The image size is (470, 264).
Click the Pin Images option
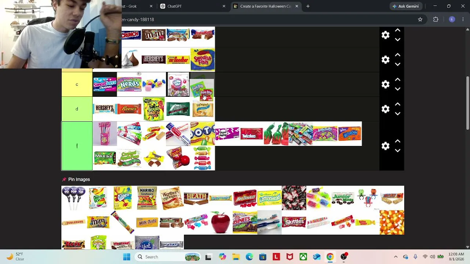(76, 179)
